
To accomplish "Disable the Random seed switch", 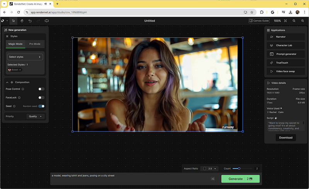I will pos(41,106).
